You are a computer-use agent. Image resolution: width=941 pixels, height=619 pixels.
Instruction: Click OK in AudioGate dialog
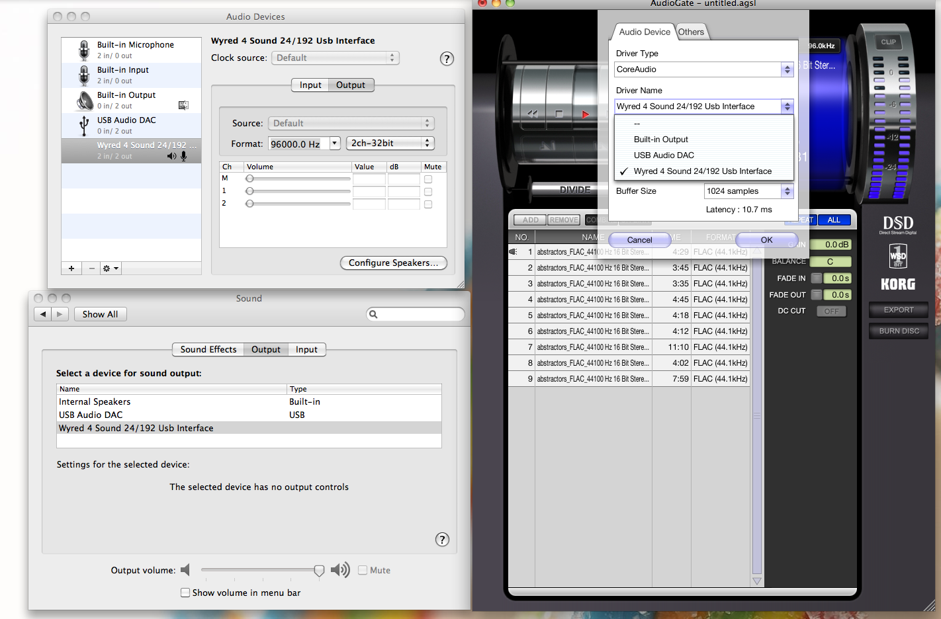[x=766, y=240]
